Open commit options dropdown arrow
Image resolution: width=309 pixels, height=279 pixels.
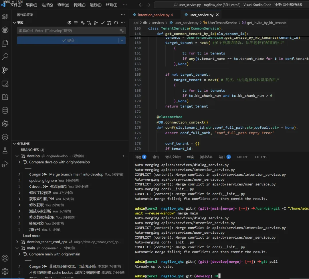[x=122, y=40]
